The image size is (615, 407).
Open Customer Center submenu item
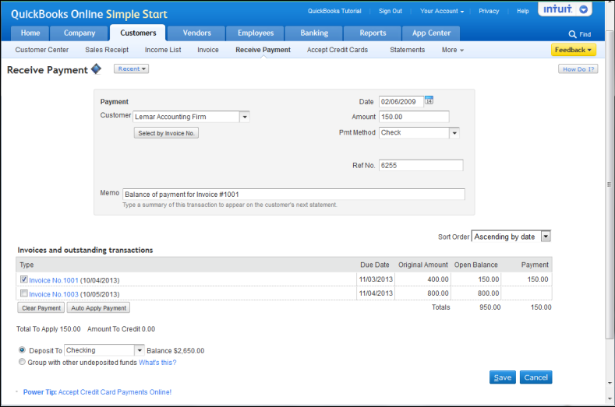click(42, 50)
